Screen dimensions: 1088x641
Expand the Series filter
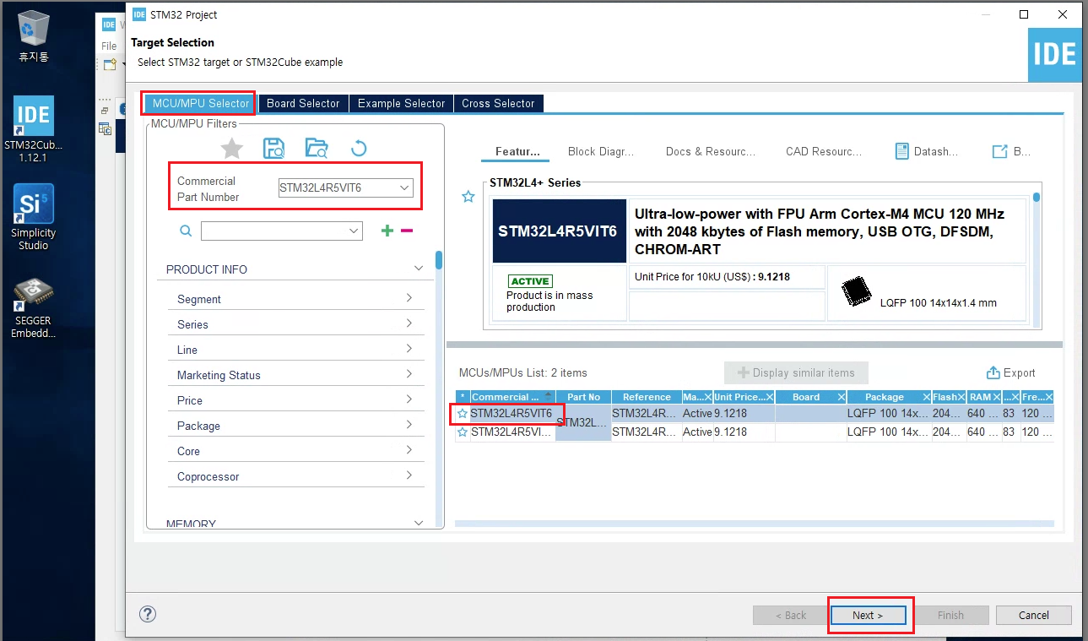(295, 324)
